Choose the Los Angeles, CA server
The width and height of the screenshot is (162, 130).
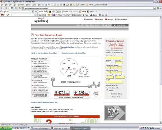[40, 72]
